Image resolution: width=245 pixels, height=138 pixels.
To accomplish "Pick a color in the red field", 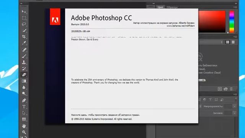I will coord(212,21).
